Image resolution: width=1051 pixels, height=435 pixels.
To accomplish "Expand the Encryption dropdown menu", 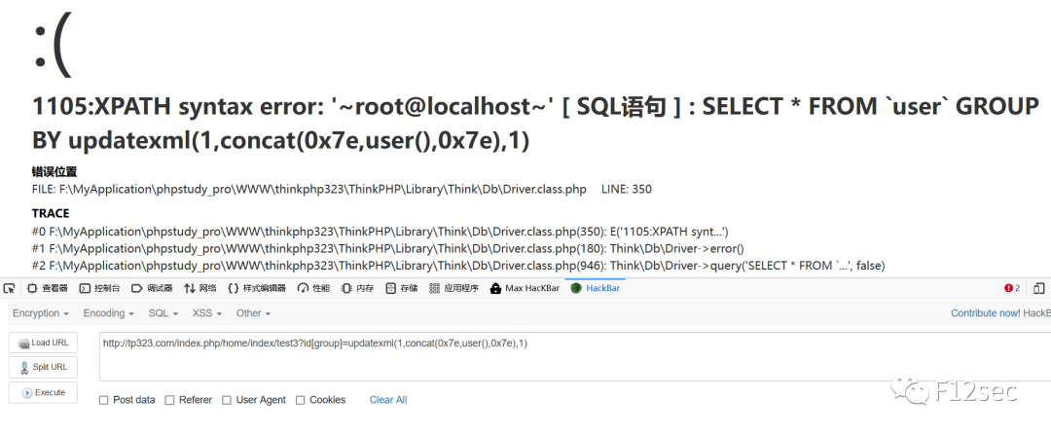I will tap(41, 313).
